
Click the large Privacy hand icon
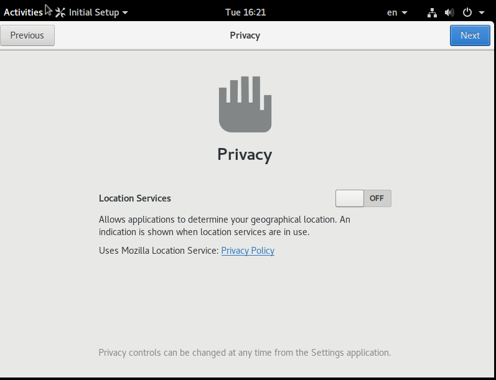pos(245,104)
